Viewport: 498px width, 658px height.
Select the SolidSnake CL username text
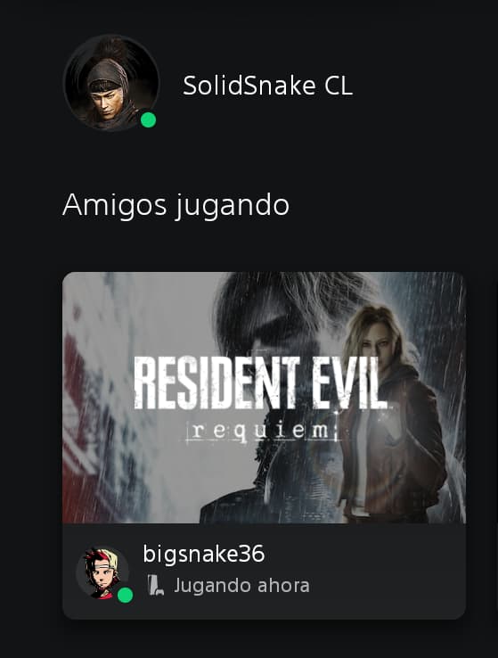(267, 86)
